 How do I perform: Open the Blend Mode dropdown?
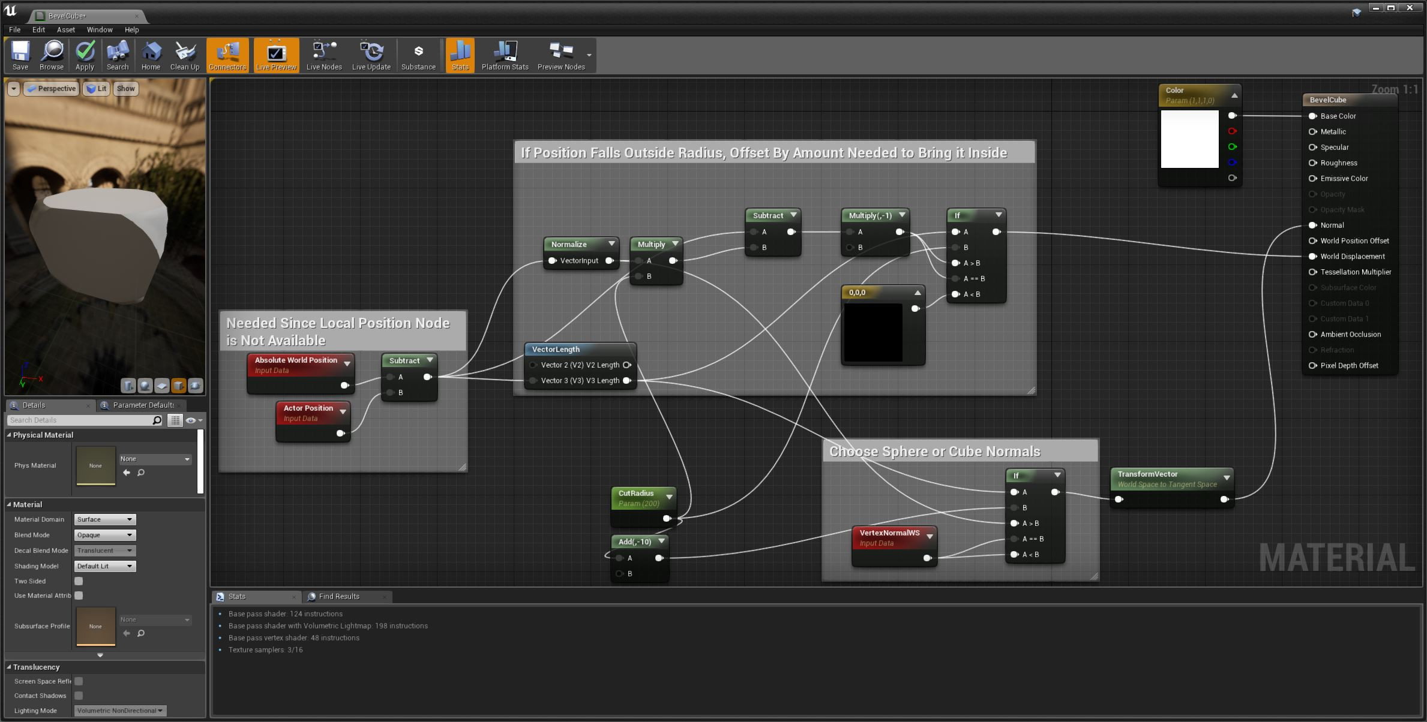coord(105,535)
